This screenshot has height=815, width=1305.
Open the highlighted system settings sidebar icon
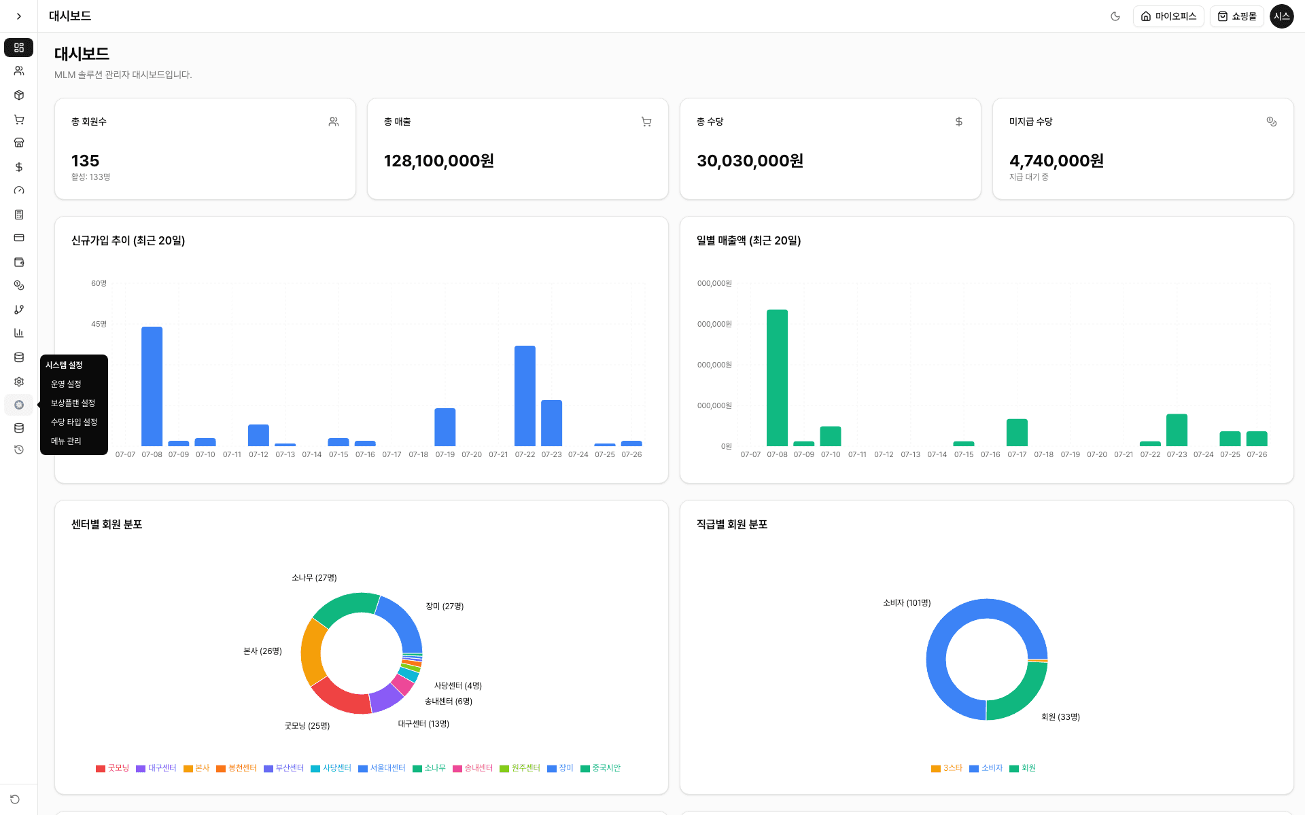[19, 405]
